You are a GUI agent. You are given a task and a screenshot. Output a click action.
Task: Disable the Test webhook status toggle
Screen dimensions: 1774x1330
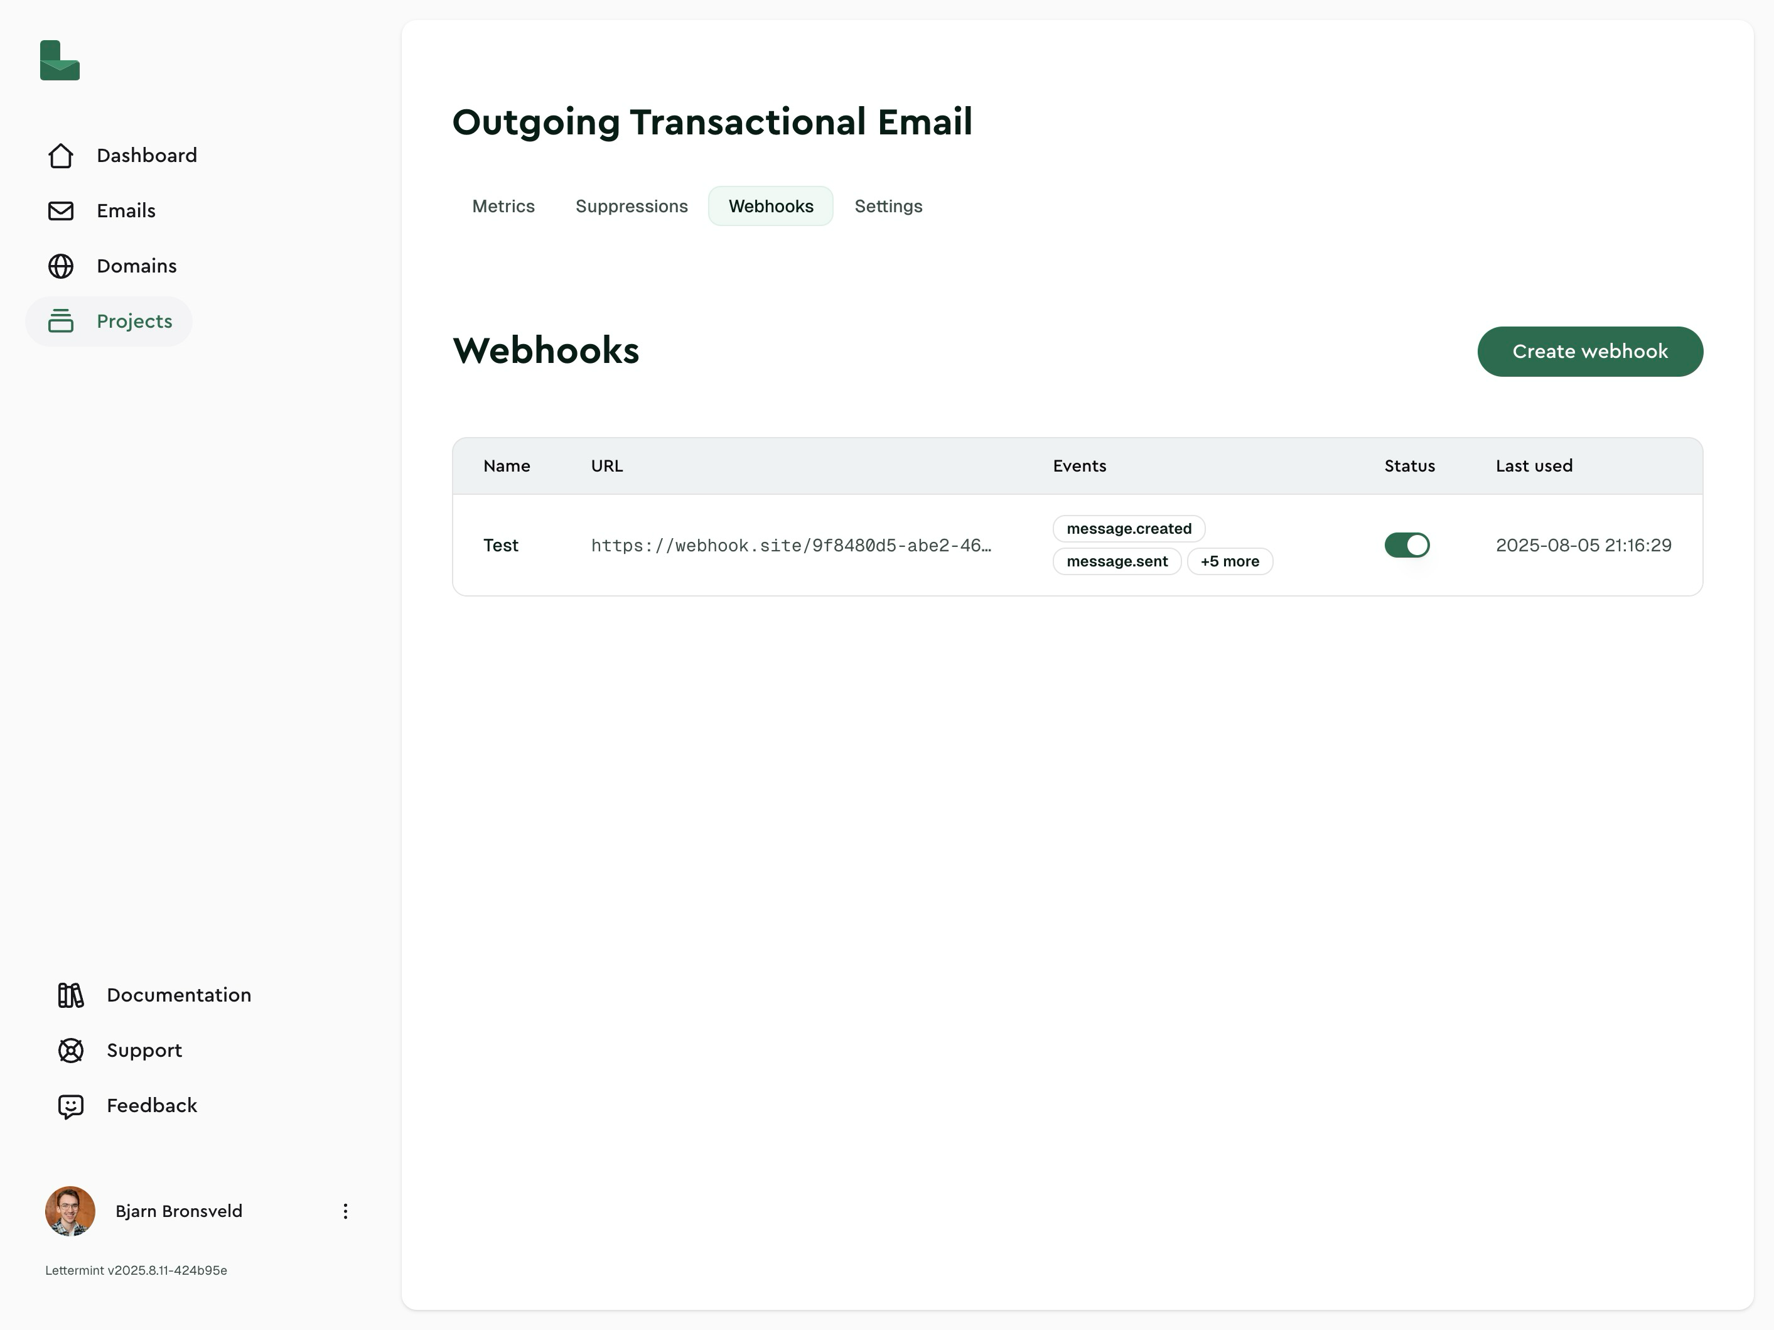pos(1407,546)
